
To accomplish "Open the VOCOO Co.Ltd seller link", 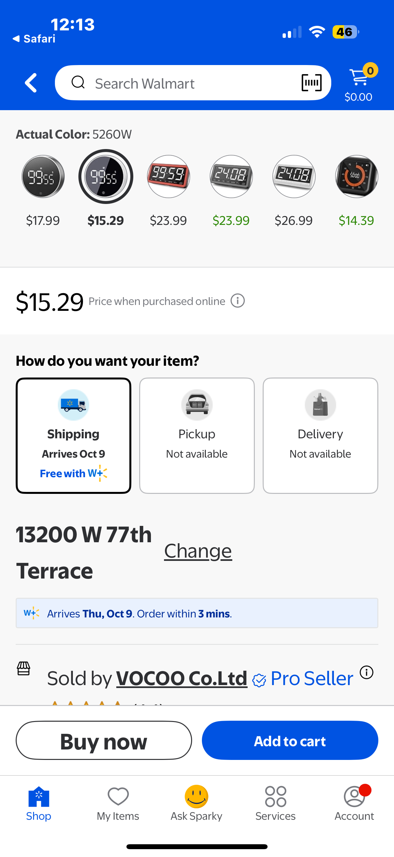I will (x=182, y=678).
